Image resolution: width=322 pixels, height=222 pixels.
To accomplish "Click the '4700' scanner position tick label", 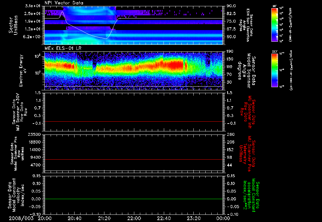I will tap(36, 165).
